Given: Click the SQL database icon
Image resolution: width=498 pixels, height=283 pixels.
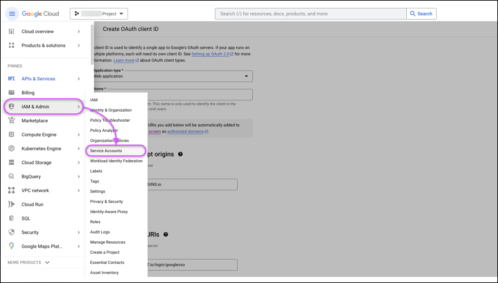Looking at the screenshot, I should [12, 218].
